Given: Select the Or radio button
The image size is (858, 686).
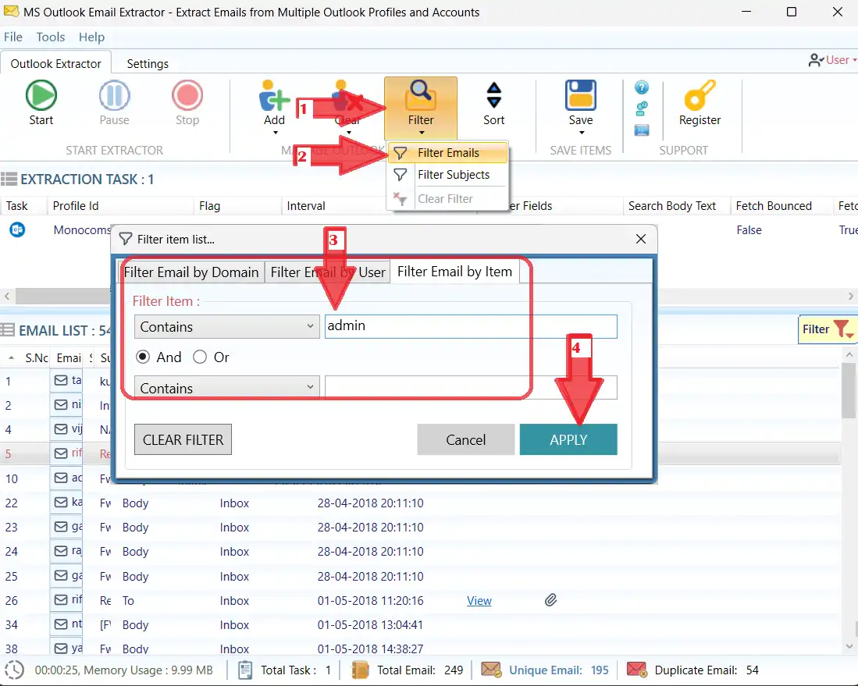Looking at the screenshot, I should [x=200, y=357].
